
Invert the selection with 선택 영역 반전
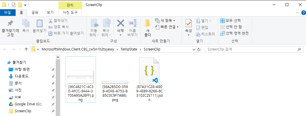pos(234,33)
